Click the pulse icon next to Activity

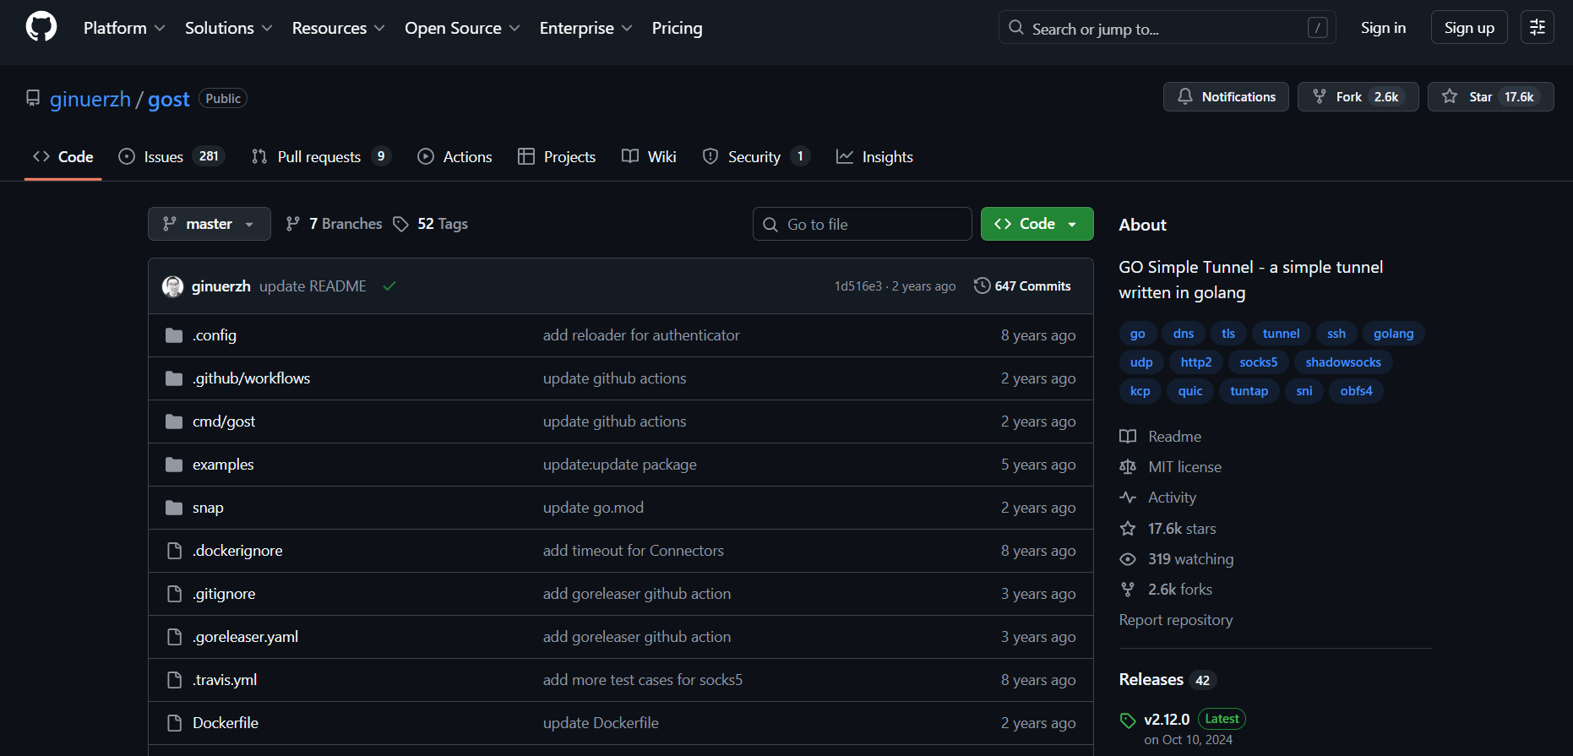tap(1128, 498)
